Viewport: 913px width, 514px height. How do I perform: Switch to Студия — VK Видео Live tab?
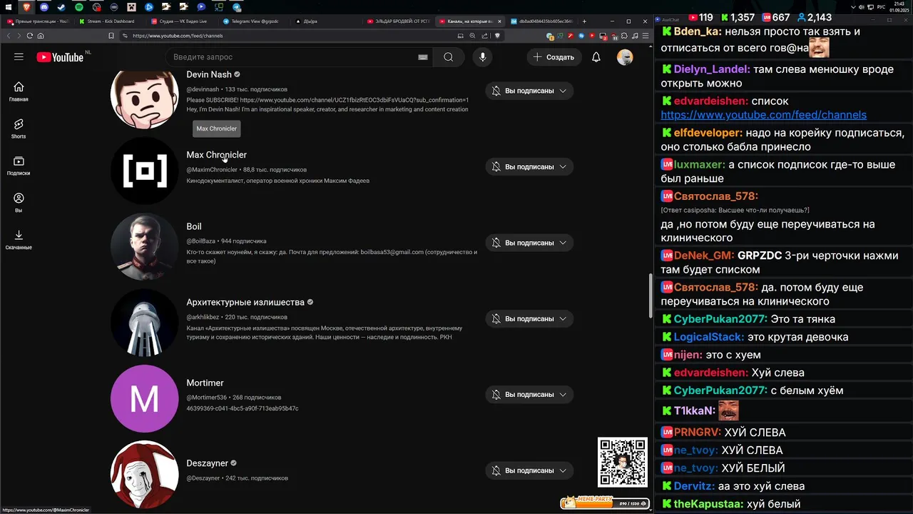point(182,21)
